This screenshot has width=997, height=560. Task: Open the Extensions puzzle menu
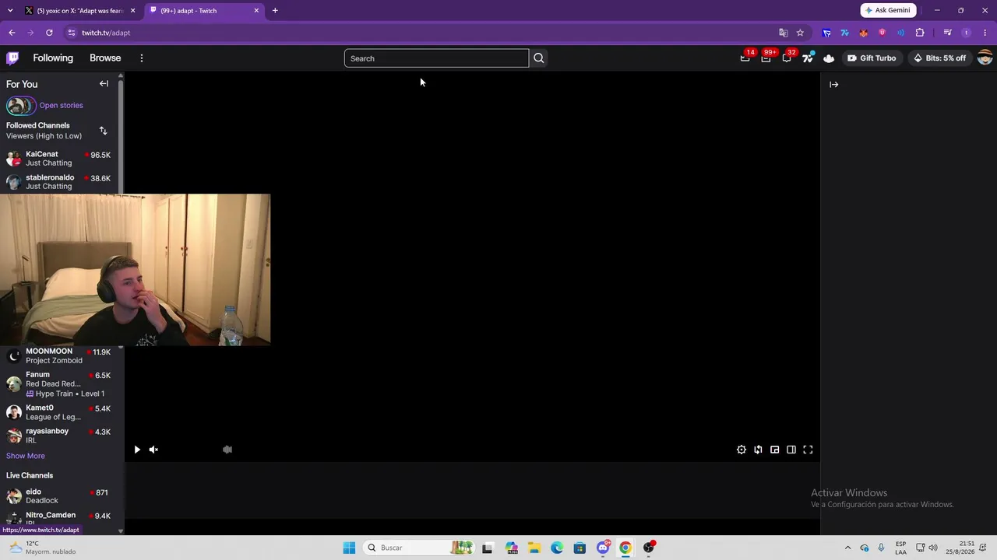[920, 33]
